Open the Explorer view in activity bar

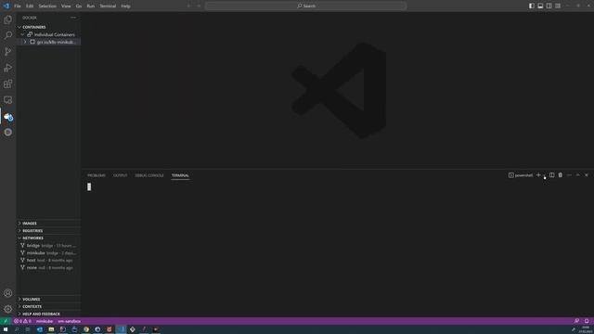tap(8, 19)
